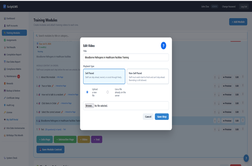The width and height of the screenshot is (252, 166).
Task: Move 'About this module' step up
Action: (215, 77)
